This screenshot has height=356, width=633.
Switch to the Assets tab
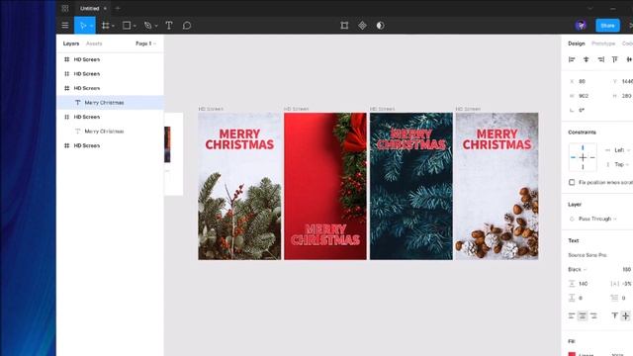[94, 44]
